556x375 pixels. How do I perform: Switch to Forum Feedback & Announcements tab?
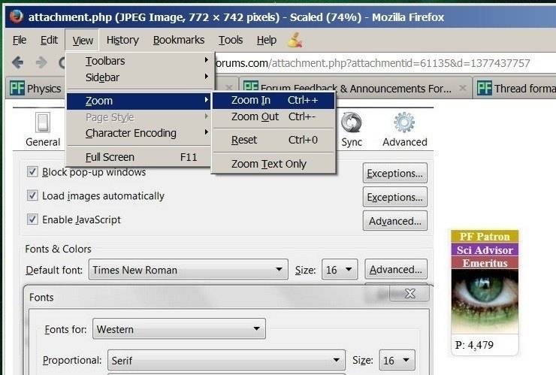point(355,88)
